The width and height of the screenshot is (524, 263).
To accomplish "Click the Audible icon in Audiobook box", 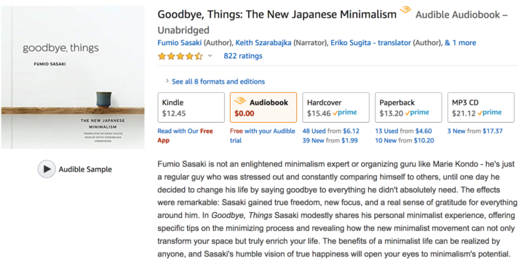I will coord(240,100).
